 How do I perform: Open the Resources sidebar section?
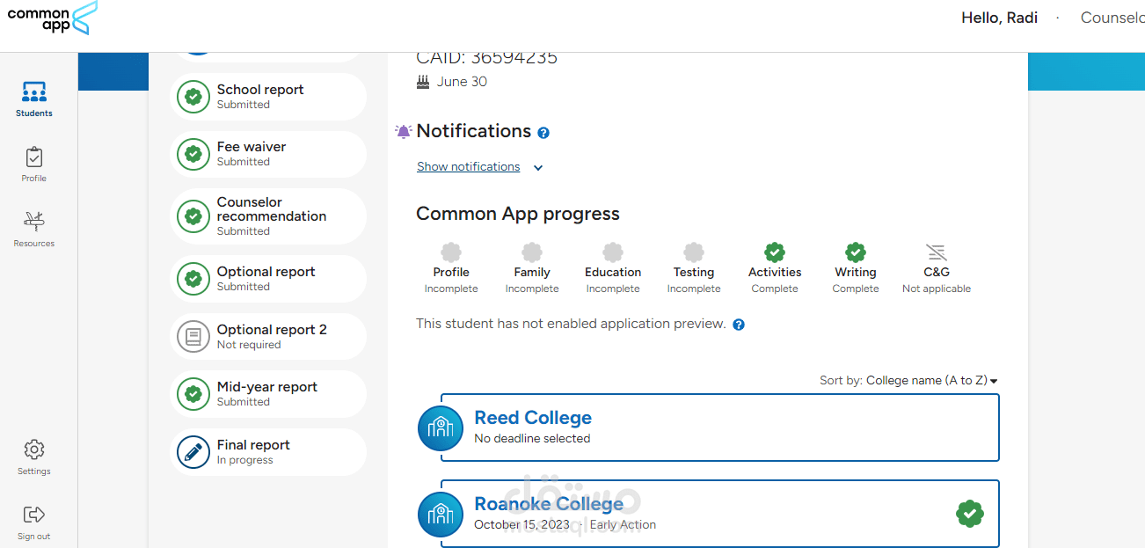pyautogui.click(x=34, y=229)
